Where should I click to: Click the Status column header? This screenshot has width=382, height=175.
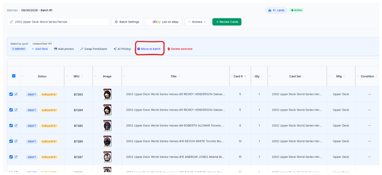[42, 76]
